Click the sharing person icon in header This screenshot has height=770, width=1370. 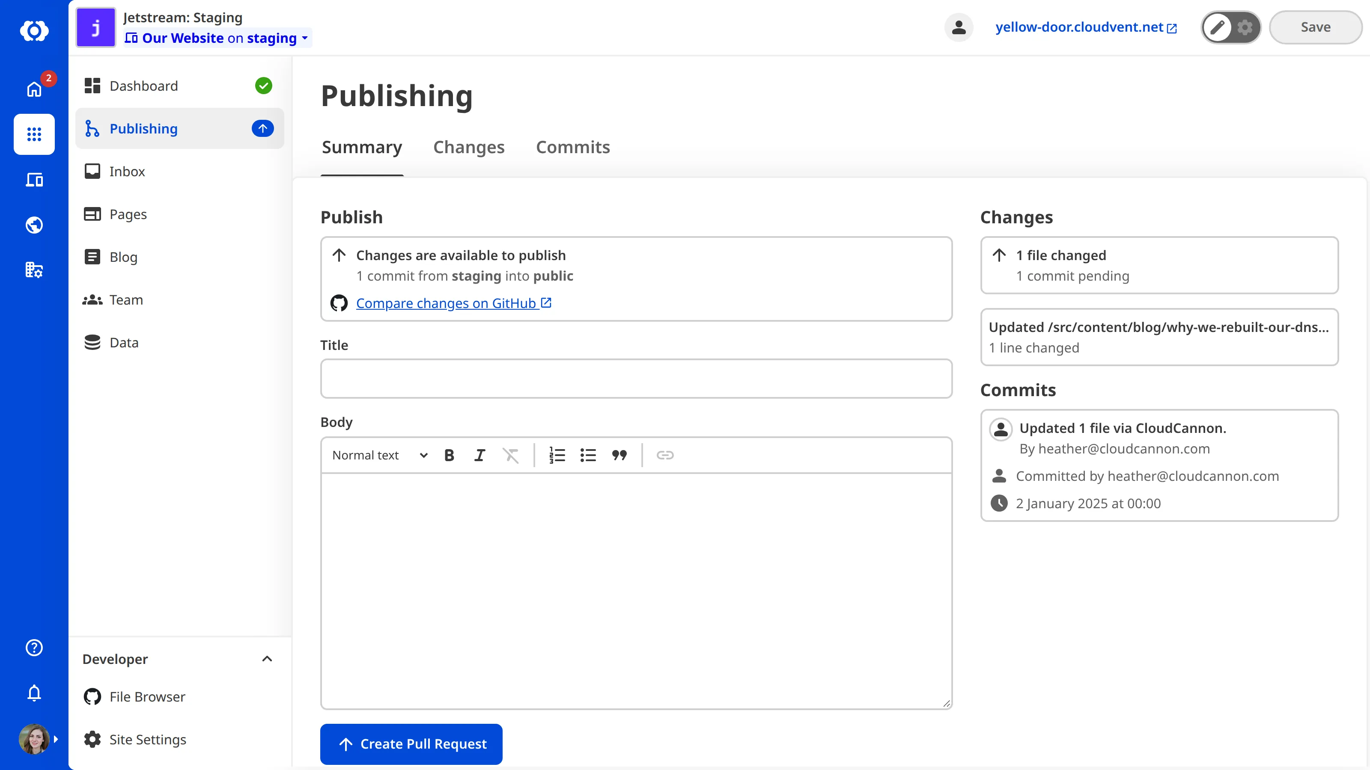tap(959, 27)
